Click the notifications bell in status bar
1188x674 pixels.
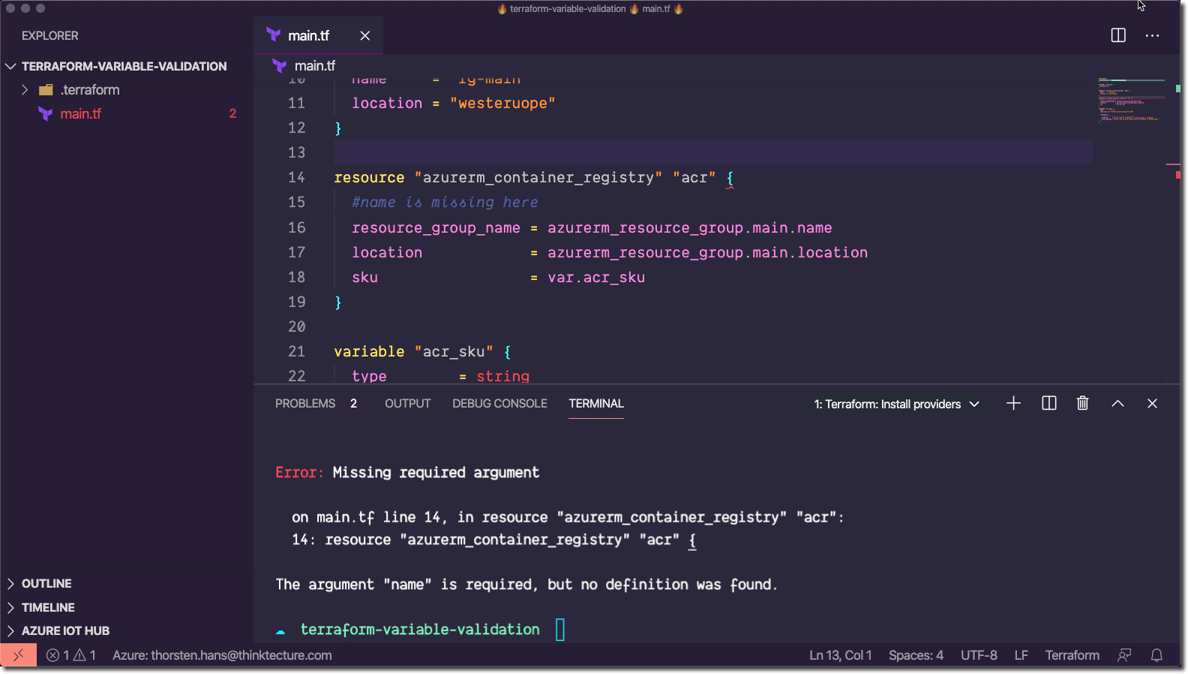coord(1156,655)
